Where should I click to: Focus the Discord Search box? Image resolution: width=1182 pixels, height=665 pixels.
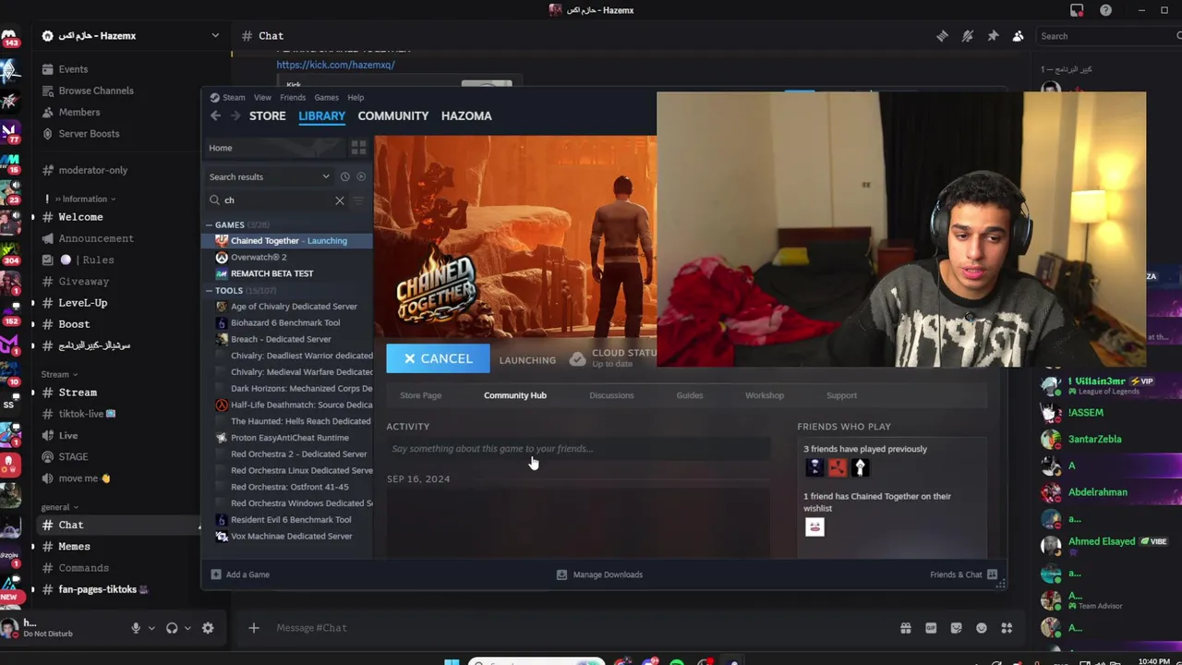(x=1108, y=36)
